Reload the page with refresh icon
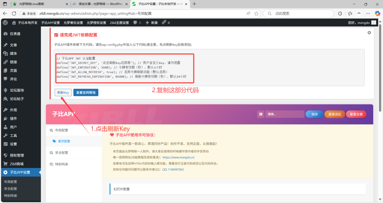 (14, 13)
